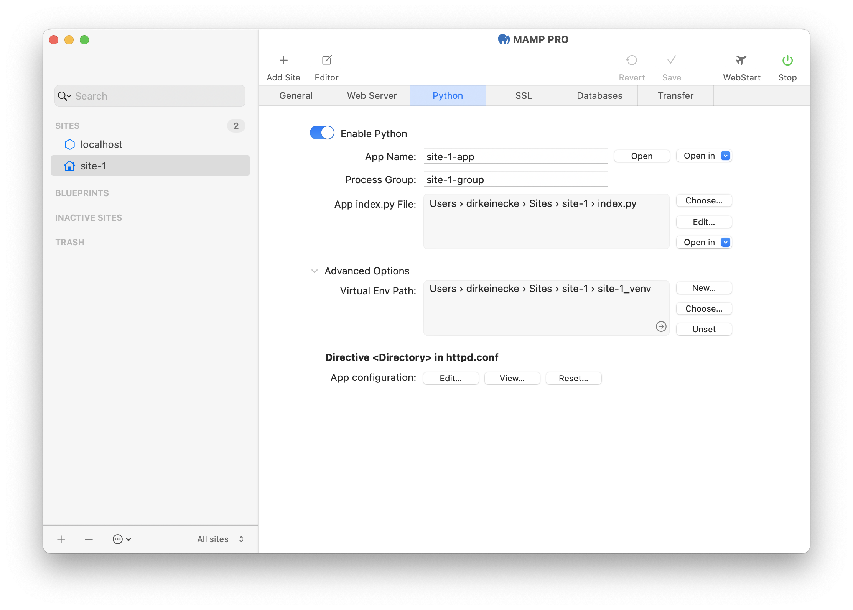This screenshot has width=853, height=610.
Task: Click the Open button beside App Name
Action: pos(642,156)
